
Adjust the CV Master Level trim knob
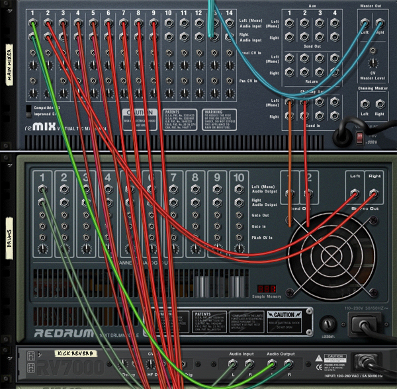pos(373,64)
